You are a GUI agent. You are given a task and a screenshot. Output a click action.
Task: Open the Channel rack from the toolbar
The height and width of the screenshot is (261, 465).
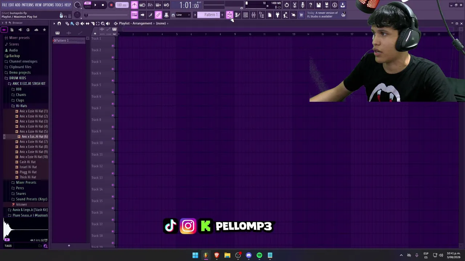tap(246, 15)
